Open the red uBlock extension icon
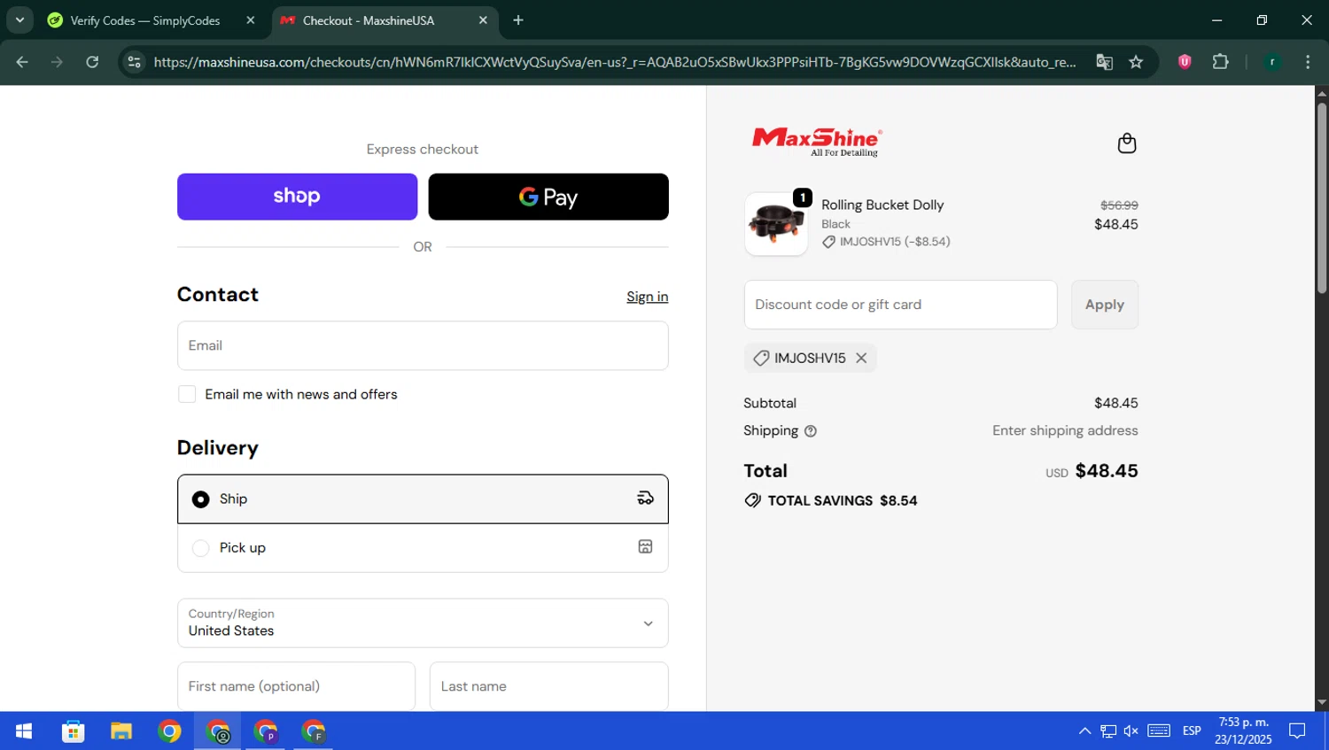This screenshot has width=1329, height=750. tap(1185, 62)
